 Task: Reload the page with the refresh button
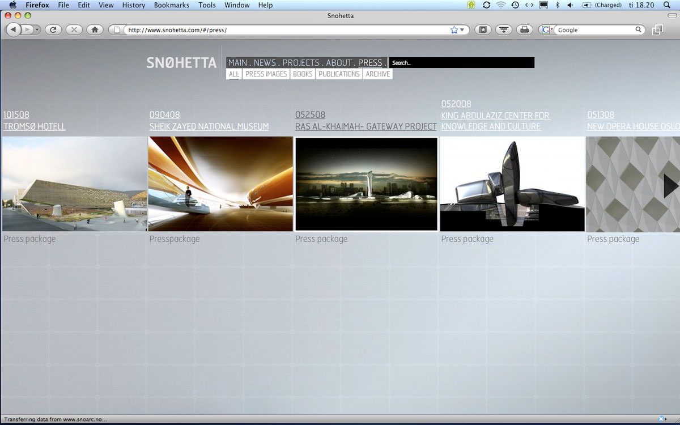click(53, 29)
